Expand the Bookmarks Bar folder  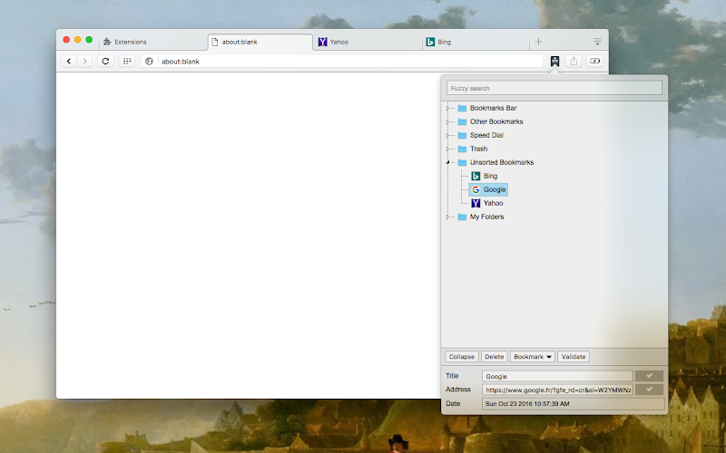[447, 108]
